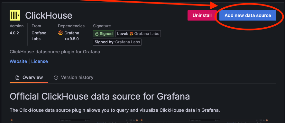This screenshot has width=285, height=123.
Task: Click the Grafana >=9.5.0 dependency text
Action: point(72,36)
